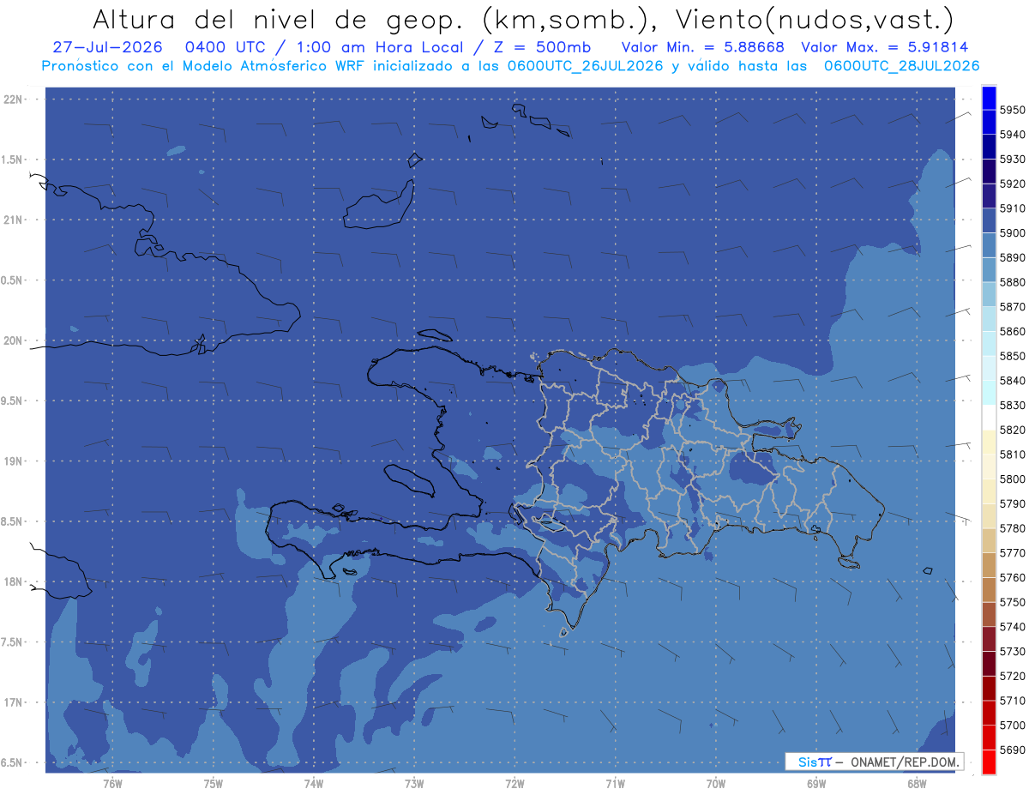Pick the colorbar swatch between 5890 and 5900
Image resolution: width=1029 pixels, height=795 pixels.
pos(989,245)
